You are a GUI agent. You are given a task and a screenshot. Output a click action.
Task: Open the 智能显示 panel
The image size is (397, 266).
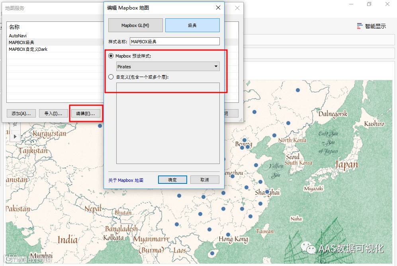click(x=372, y=26)
